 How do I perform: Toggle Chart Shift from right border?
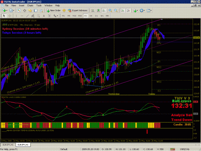tap(128, 11)
